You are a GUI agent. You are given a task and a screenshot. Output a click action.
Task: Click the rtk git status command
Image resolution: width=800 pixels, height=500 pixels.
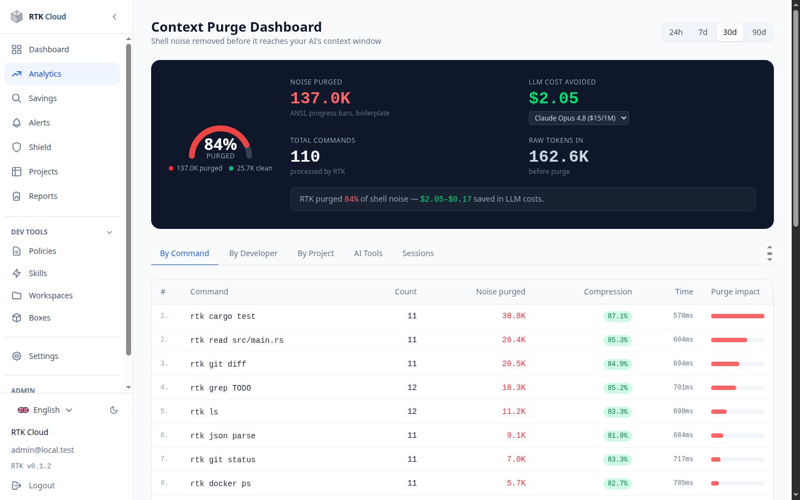[x=223, y=460]
